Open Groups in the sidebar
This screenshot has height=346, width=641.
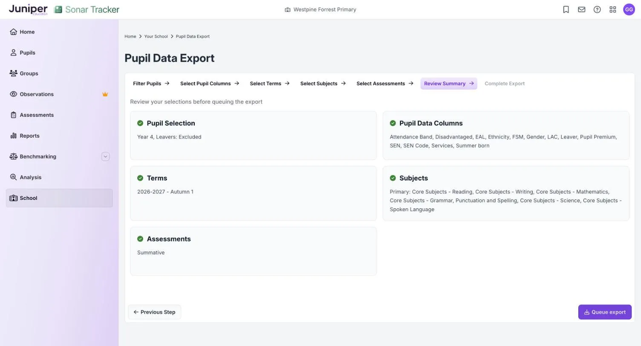click(59, 73)
